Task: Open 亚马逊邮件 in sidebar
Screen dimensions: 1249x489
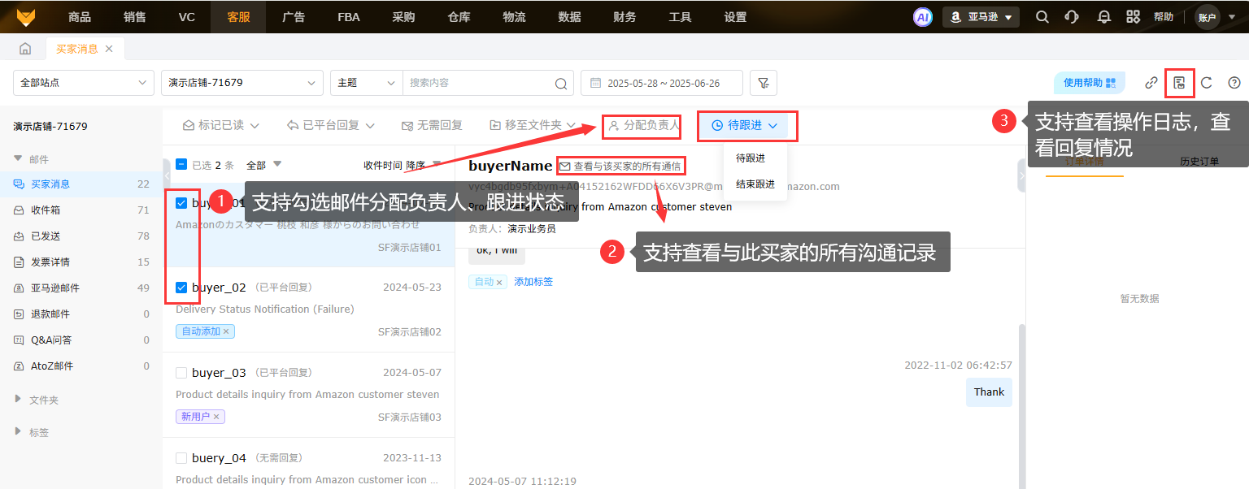Action: pyautogui.click(x=81, y=288)
